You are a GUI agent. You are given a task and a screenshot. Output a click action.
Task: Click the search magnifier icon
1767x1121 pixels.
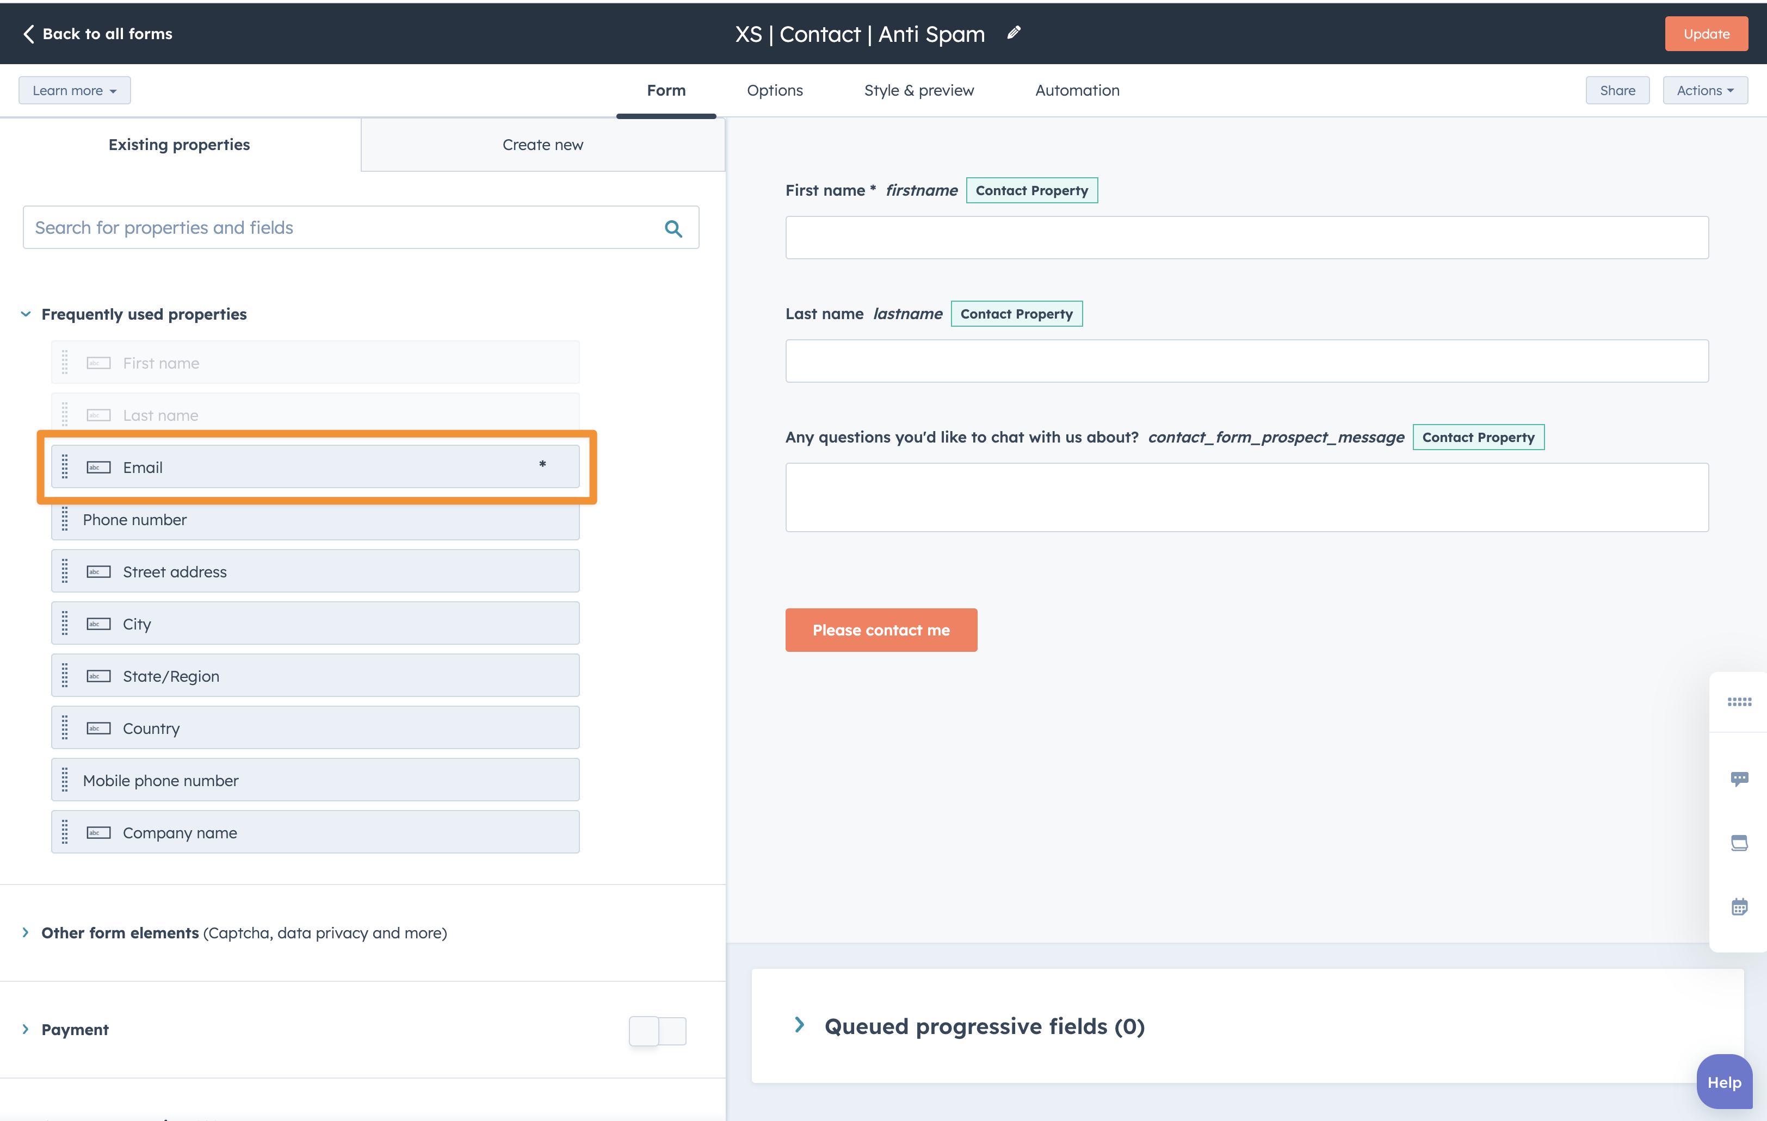tap(673, 228)
